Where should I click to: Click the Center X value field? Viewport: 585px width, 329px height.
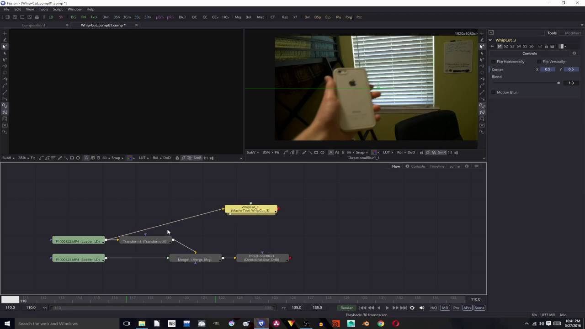point(548,69)
